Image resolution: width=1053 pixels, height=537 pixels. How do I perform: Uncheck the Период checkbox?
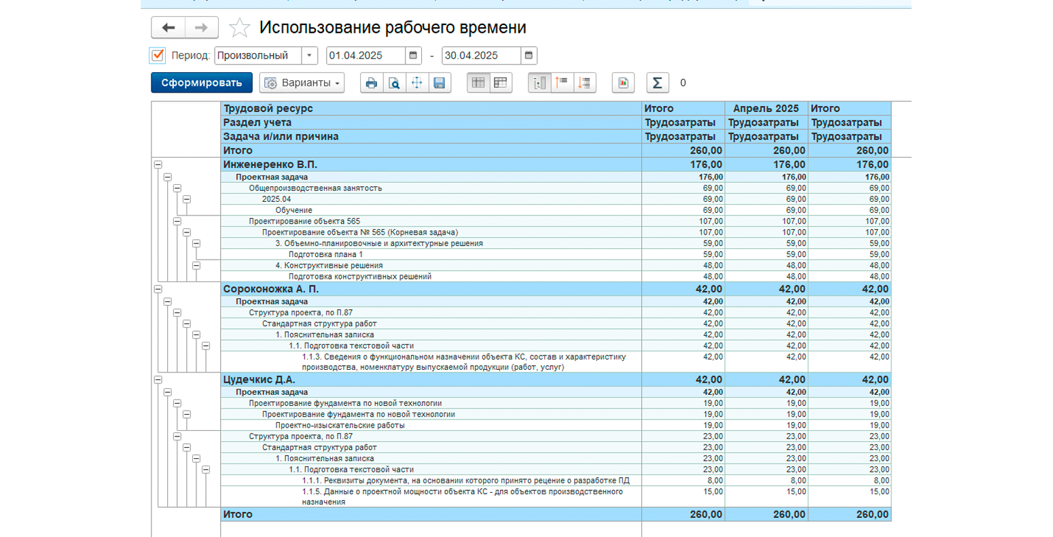pos(158,55)
